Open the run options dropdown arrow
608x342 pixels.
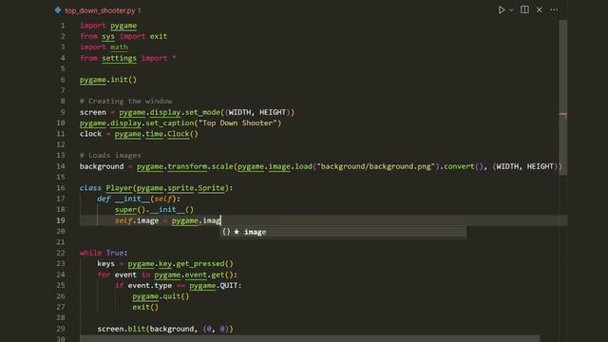[x=511, y=10]
